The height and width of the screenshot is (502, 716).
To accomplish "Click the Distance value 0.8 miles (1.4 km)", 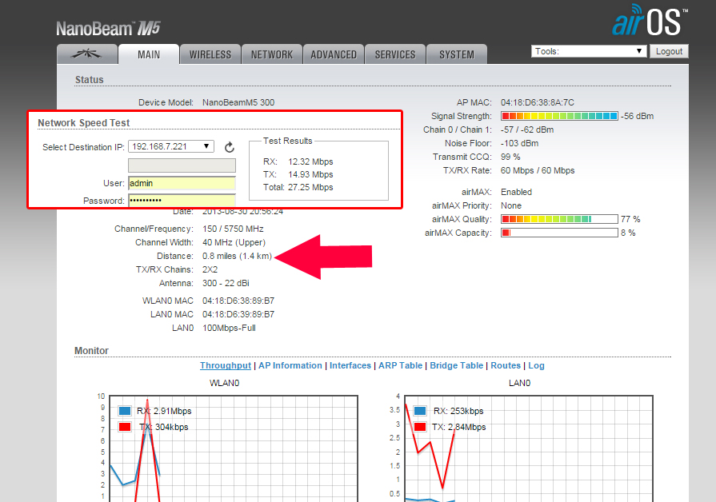I will coord(237,256).
